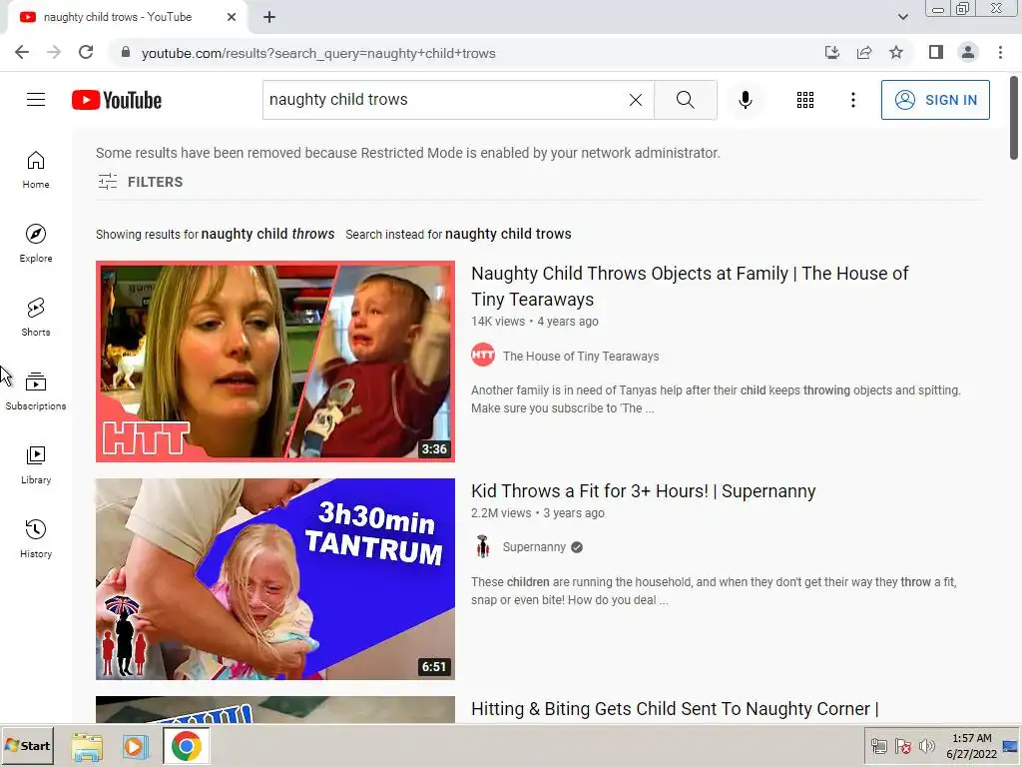Viewport: 1022px width, 767px height.
Task: Click the 3h30min TANTRUM thumbnail
Action: coord(275,579)
